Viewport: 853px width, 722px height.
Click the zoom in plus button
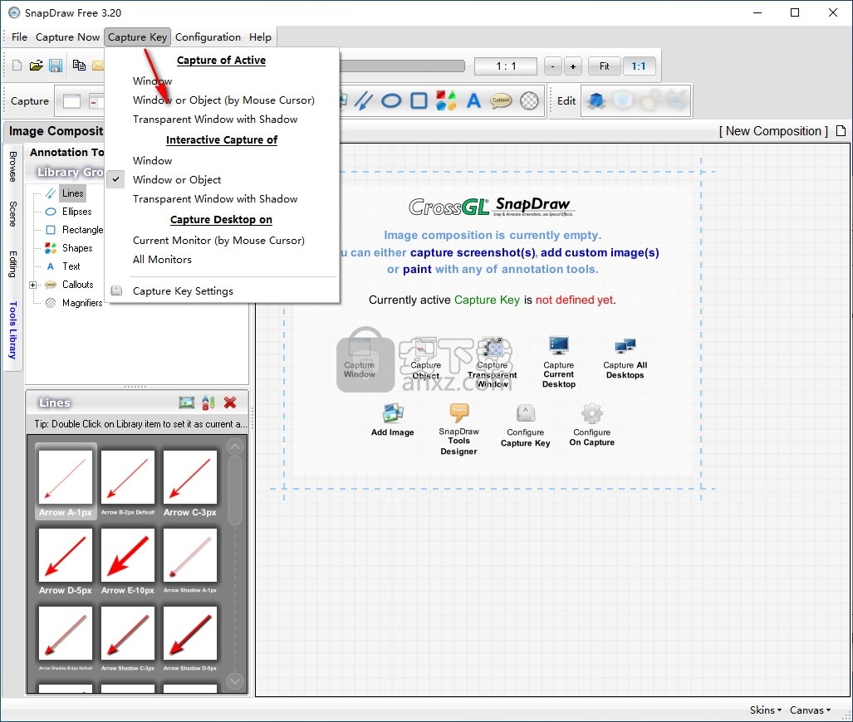(x=573, y=66)
